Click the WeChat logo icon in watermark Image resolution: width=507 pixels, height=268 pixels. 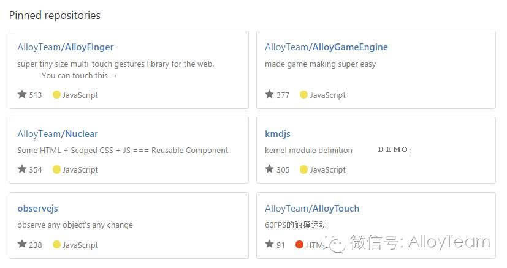coord(337,244)
